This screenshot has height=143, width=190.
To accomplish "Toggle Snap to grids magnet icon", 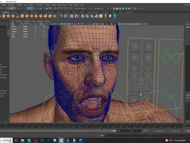I will coord(55,8).
